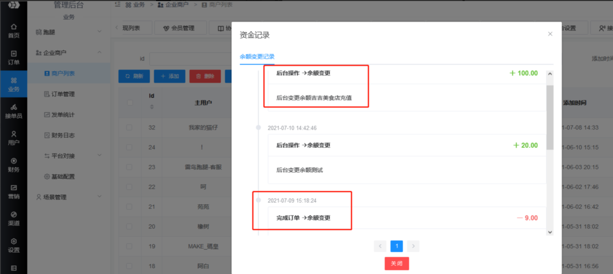
Task: Open 渠道 channel icon in sidebar
Action: point(14,219)
